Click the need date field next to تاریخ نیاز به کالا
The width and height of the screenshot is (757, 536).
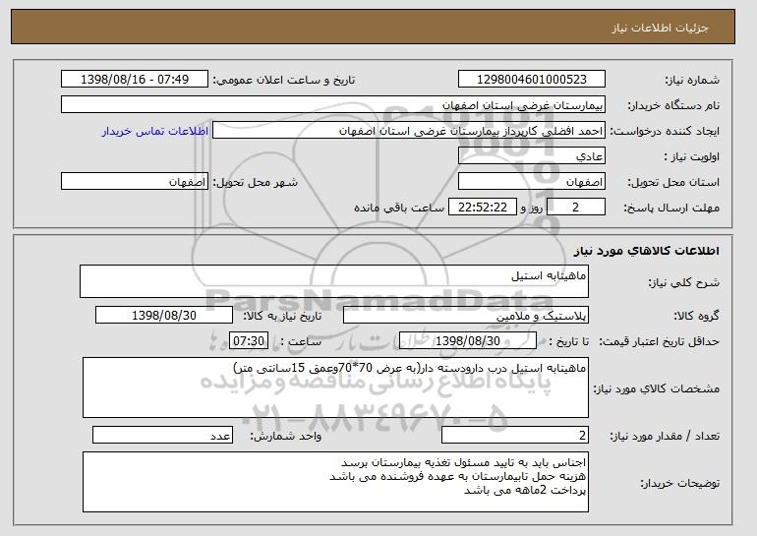(x=164, y=316)
